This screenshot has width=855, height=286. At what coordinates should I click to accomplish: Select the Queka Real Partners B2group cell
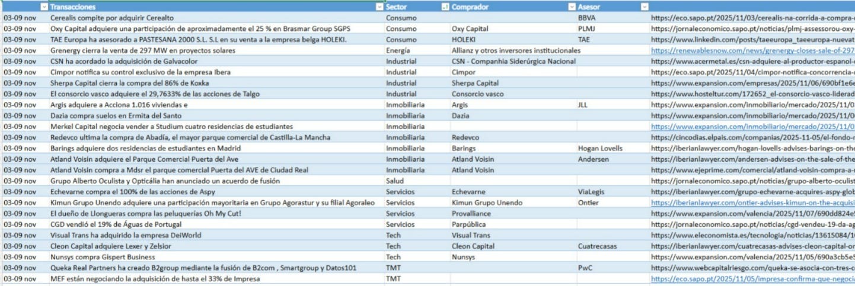[x=216, y=268]
